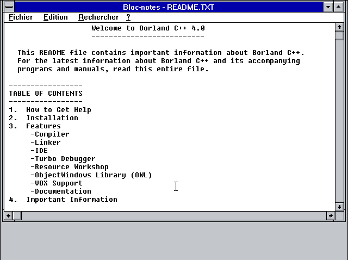Image resolution: width=348 pixels, height=260 pixels.
Task: Open the Edition menu
Action: 55,17
